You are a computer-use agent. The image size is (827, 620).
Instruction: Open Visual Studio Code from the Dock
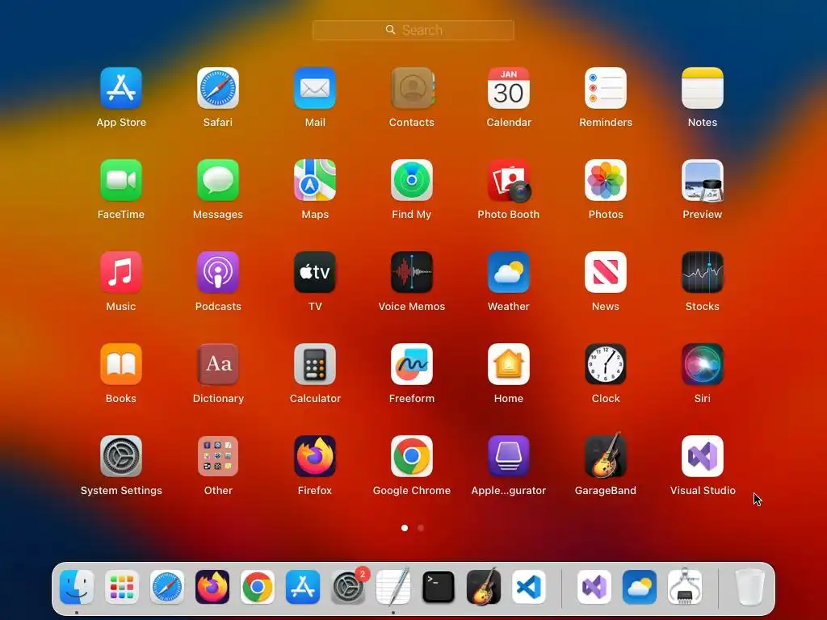[x=528, y=587]
